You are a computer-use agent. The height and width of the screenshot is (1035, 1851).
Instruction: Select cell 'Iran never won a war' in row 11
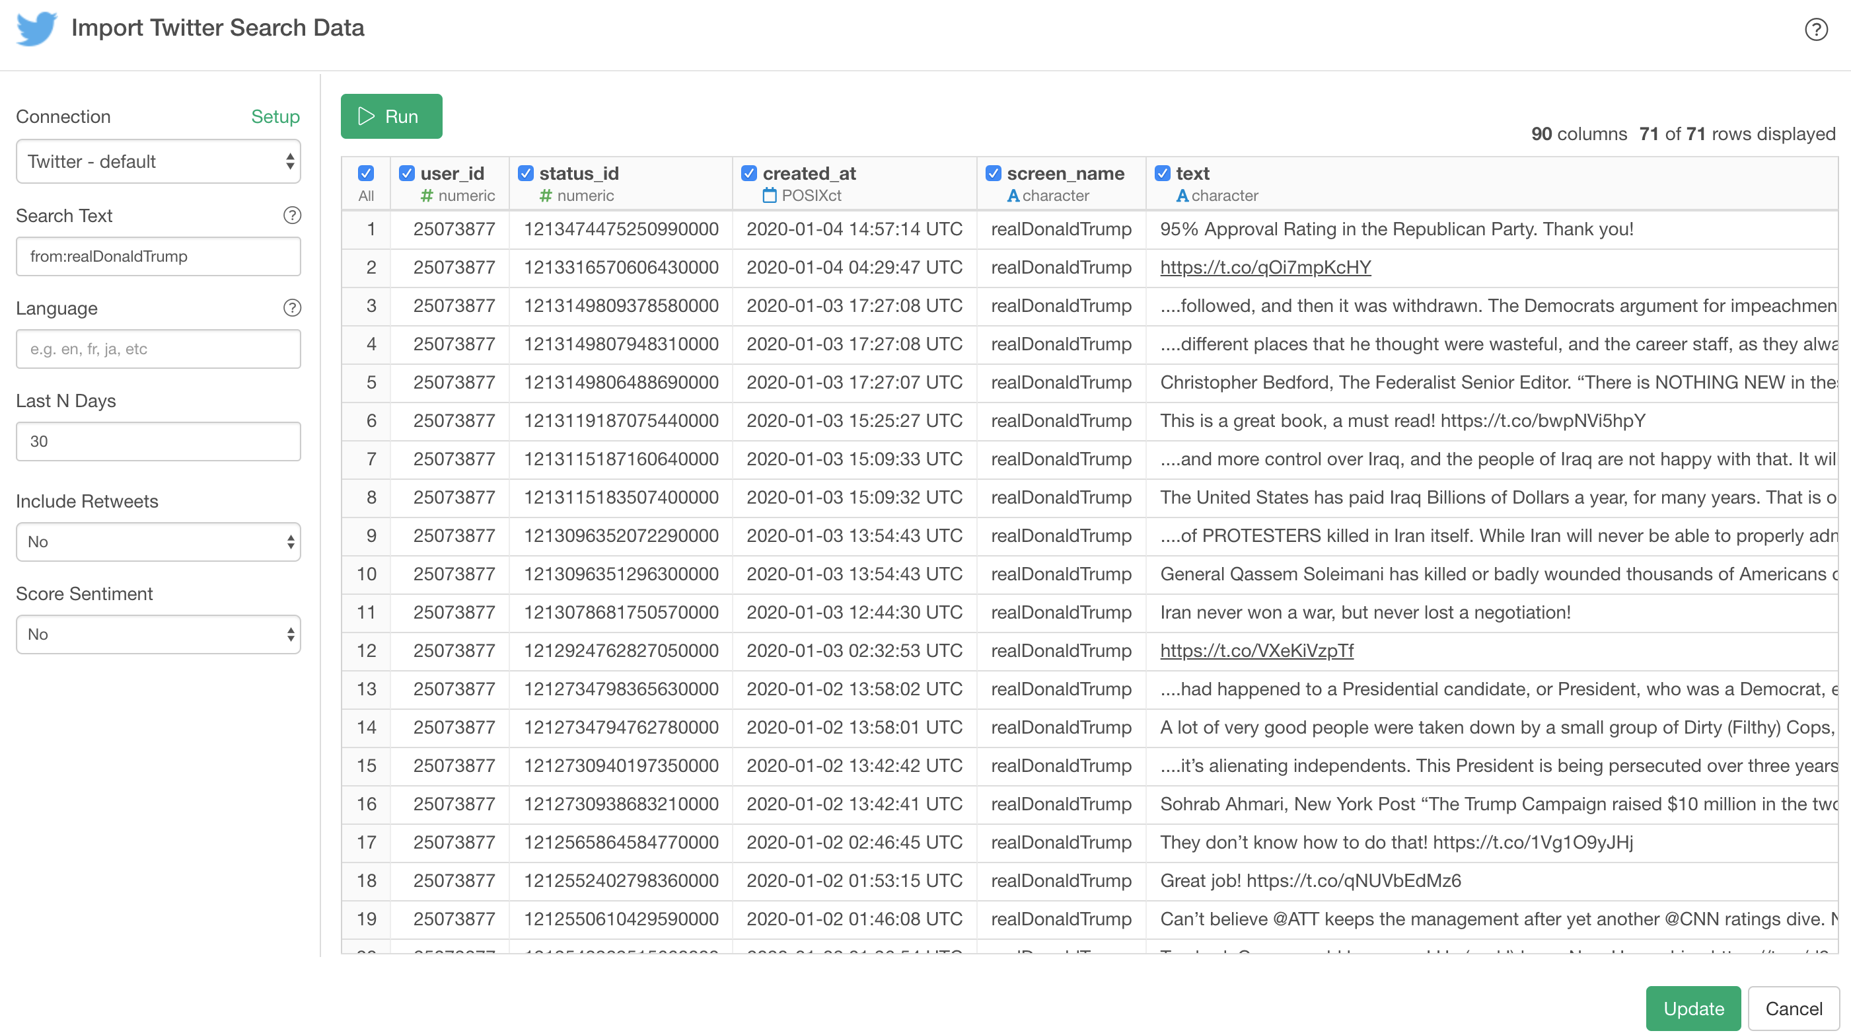(x=1492, y=613)
